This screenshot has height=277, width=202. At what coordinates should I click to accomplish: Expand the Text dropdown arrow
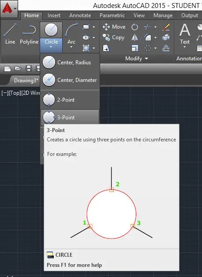185,47
